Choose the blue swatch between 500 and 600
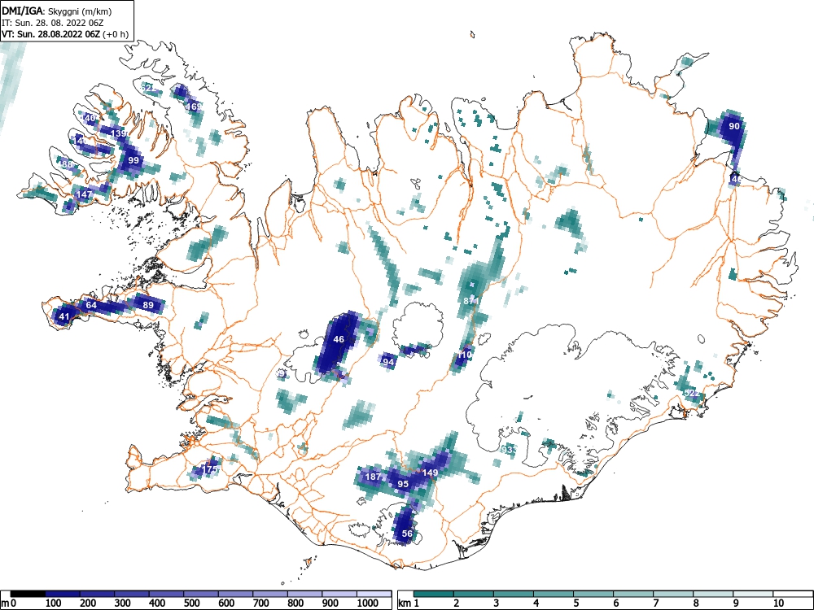 coord(201,594)
